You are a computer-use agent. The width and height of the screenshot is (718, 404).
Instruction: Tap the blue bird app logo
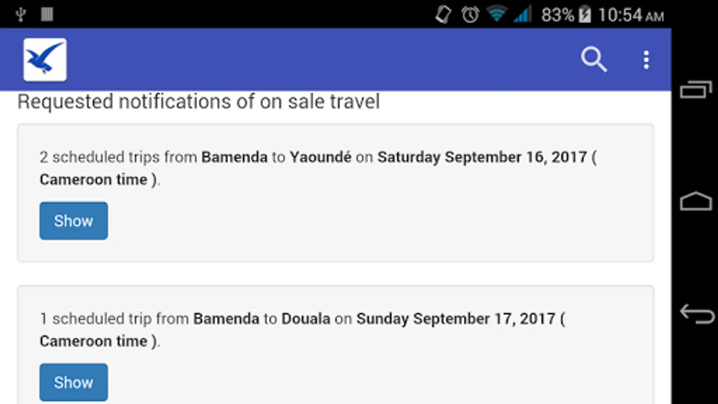45,60
